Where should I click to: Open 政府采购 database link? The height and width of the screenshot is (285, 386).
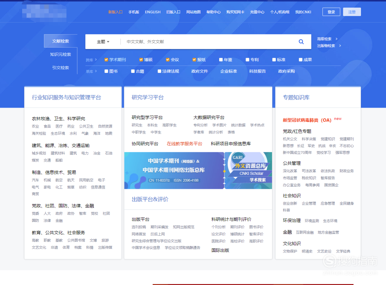pyautogui.click(x=286, y=71)
